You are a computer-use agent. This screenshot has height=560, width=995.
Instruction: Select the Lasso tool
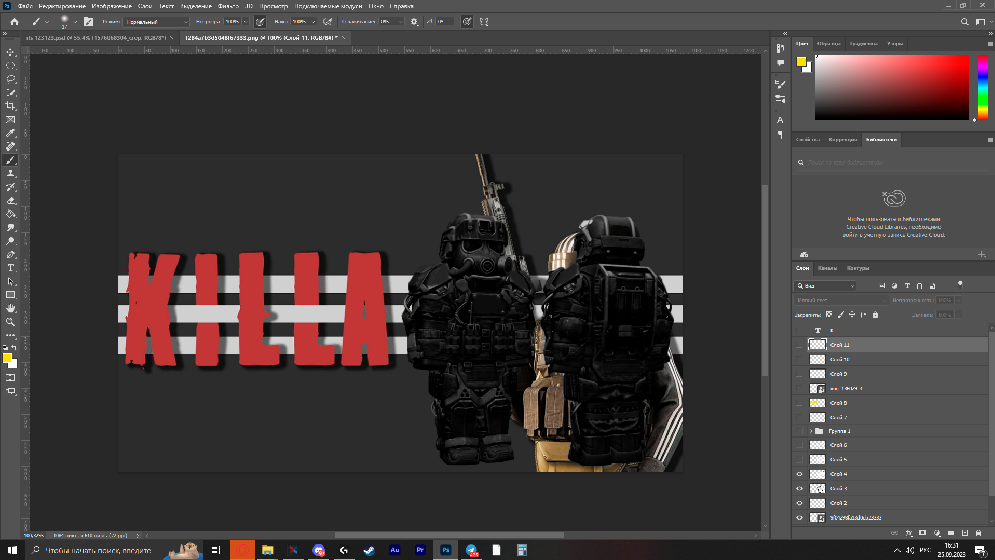pos(10,79)
